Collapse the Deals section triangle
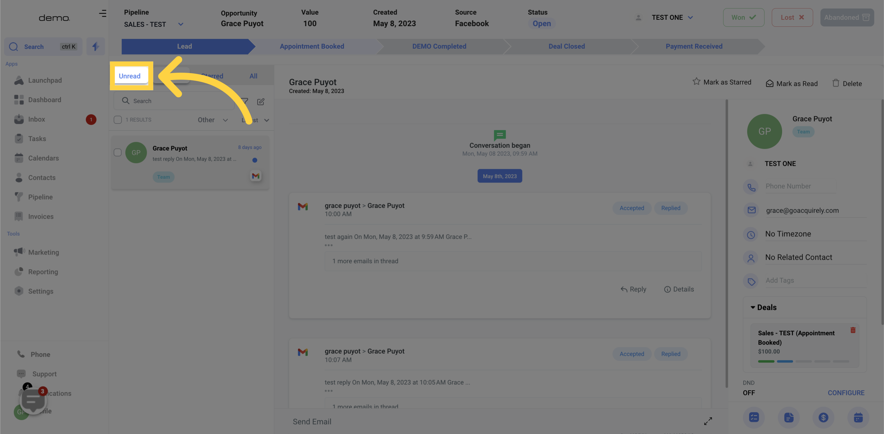Screen dimensions: 884x434 pyautogui.click(x=753, y=307)
